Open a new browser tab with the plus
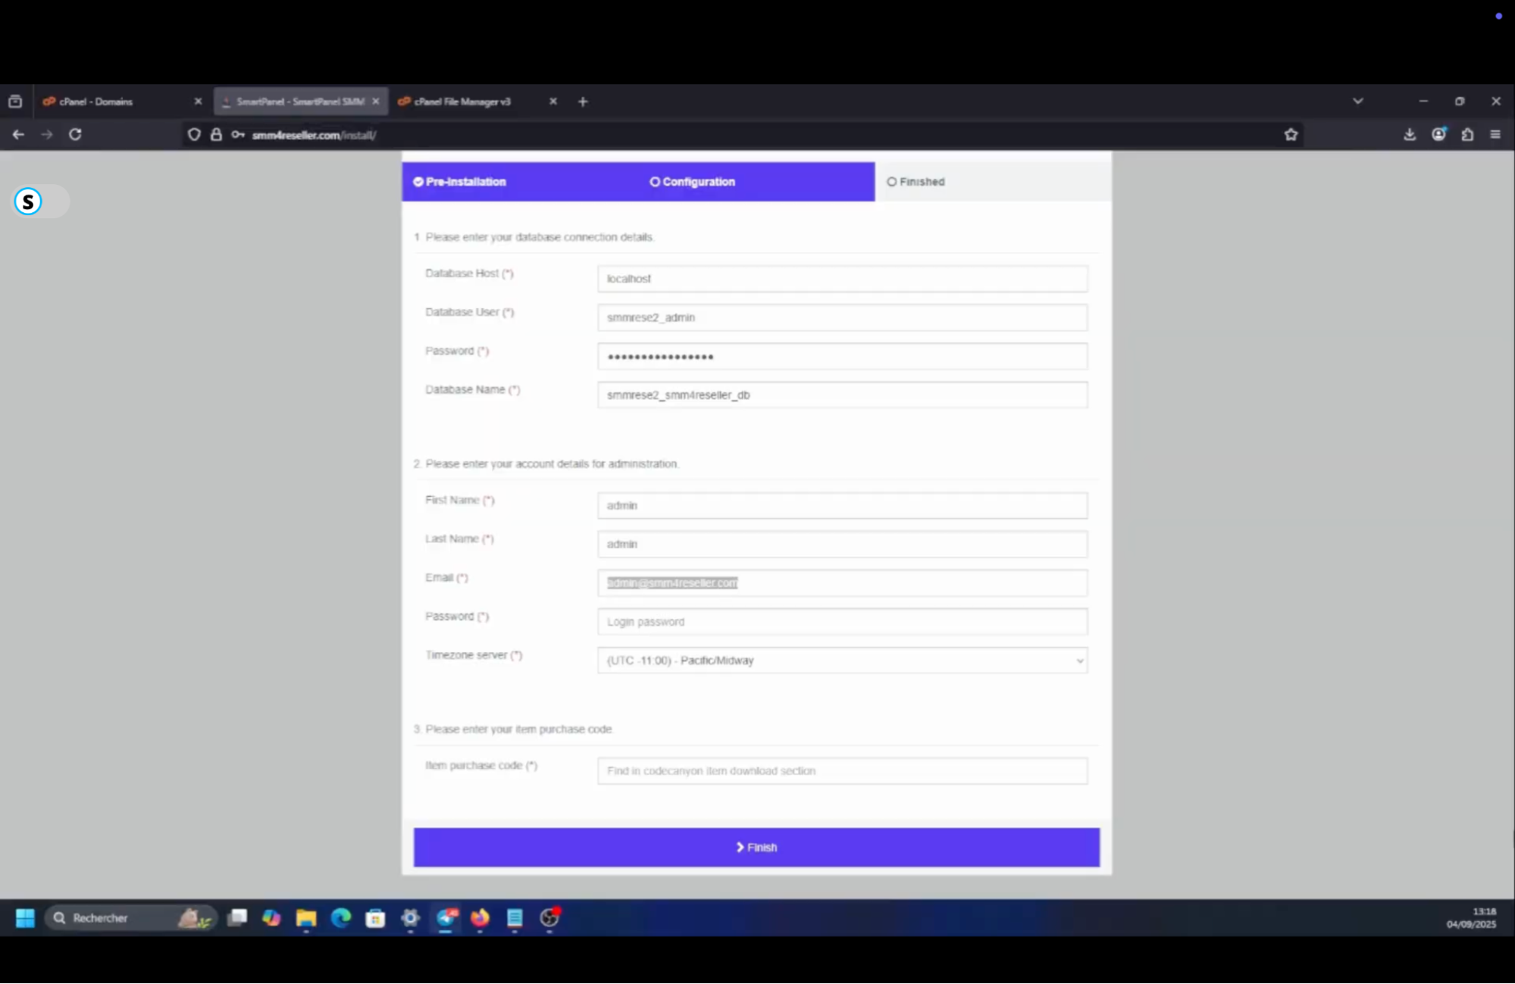This screenshot has height=984, width=1515. [x=582, y=101]
